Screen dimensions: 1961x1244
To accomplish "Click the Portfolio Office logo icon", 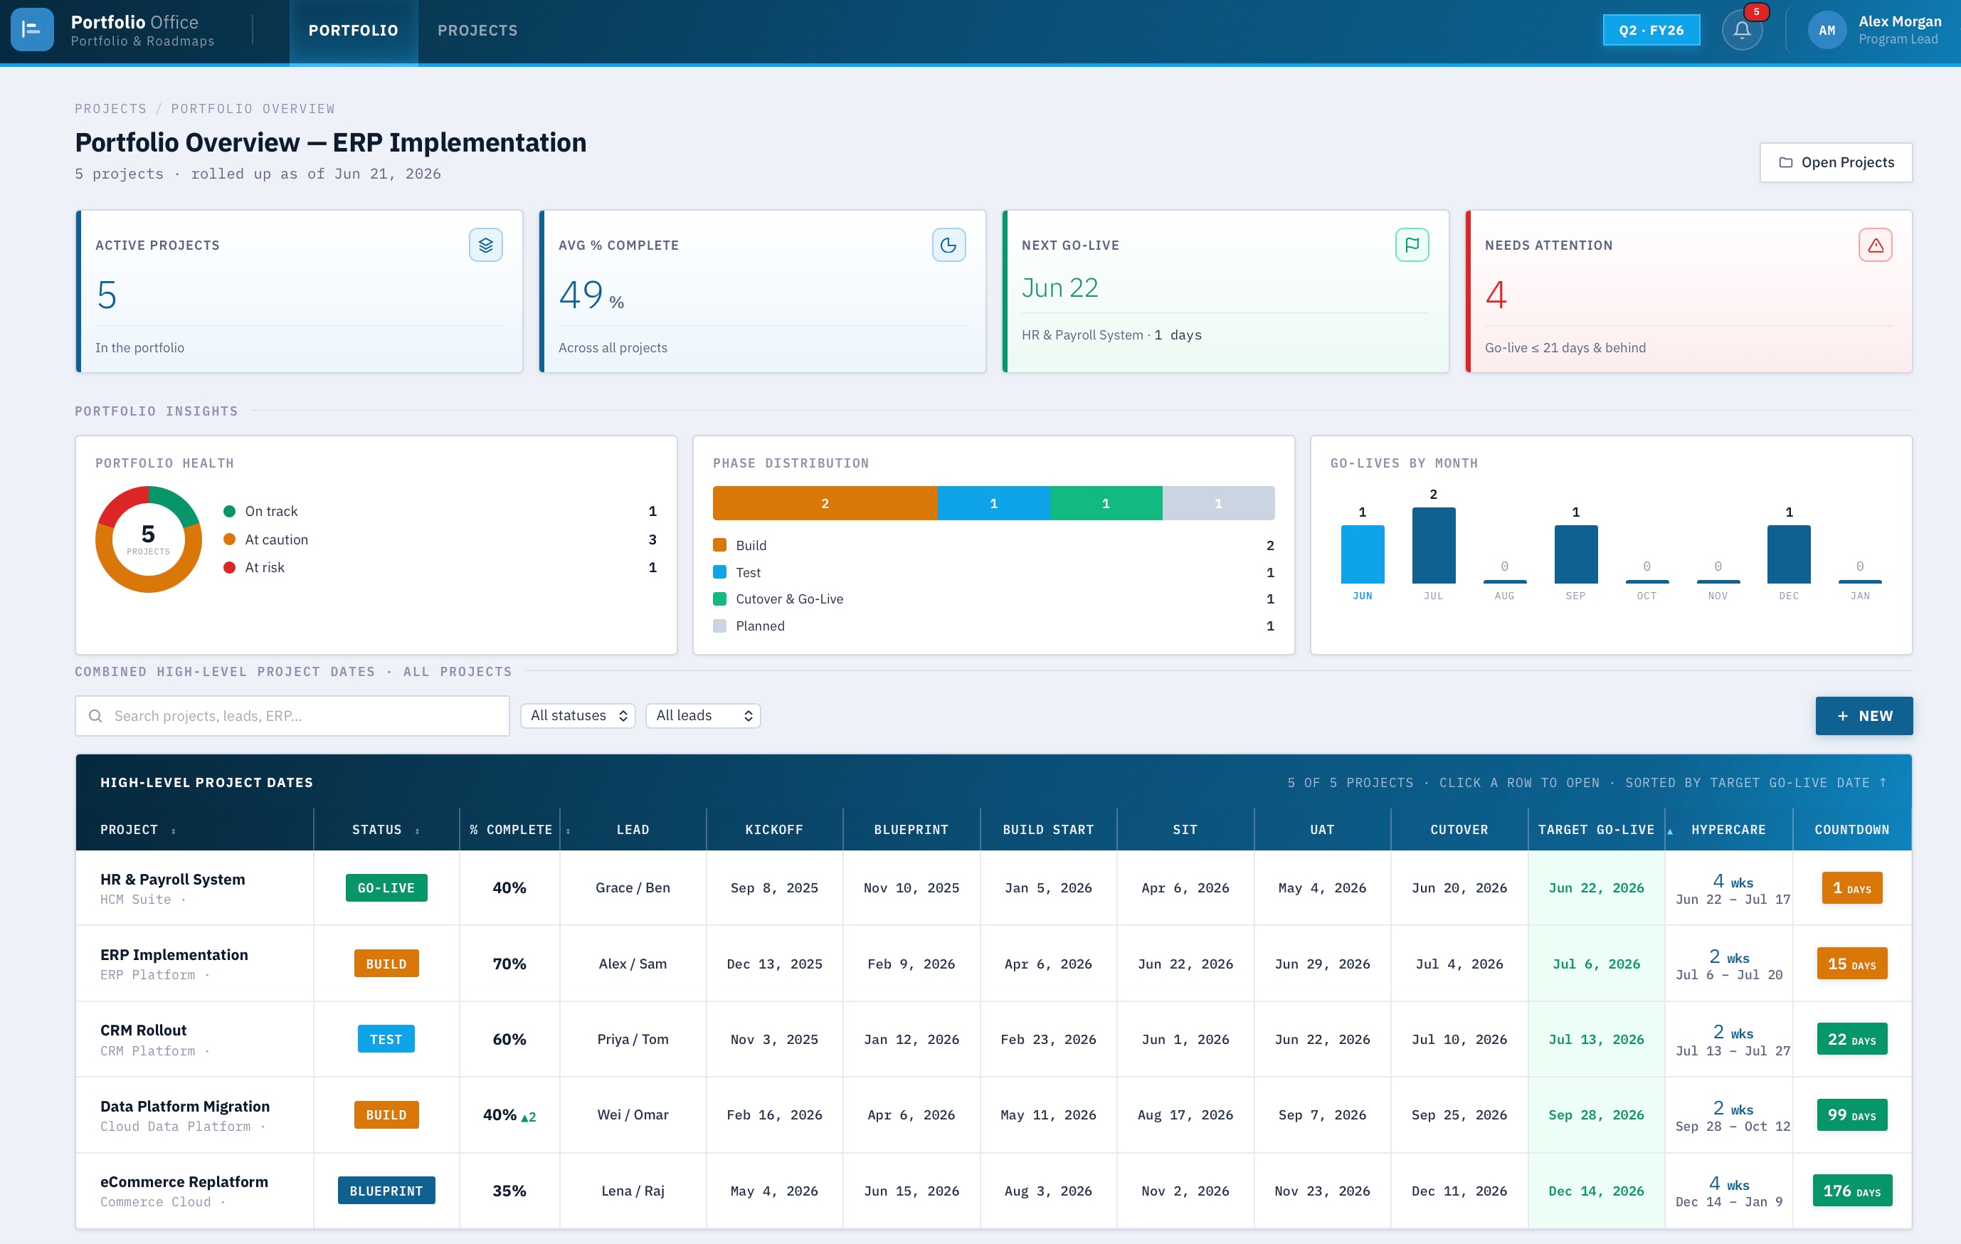I will click(32, 30).
